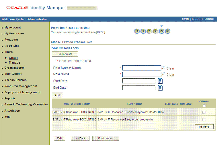This screenshot has height=145, width=217.
Task: Tick Remove for Credit Management Master Data row
Action: pos(204,112)
